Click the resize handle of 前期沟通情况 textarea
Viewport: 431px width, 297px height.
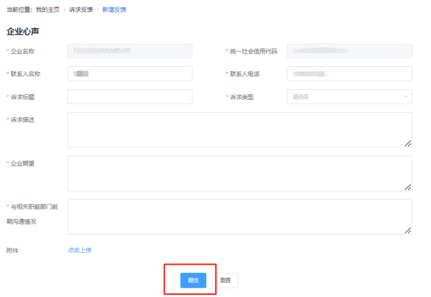click(x=408, y=230)
